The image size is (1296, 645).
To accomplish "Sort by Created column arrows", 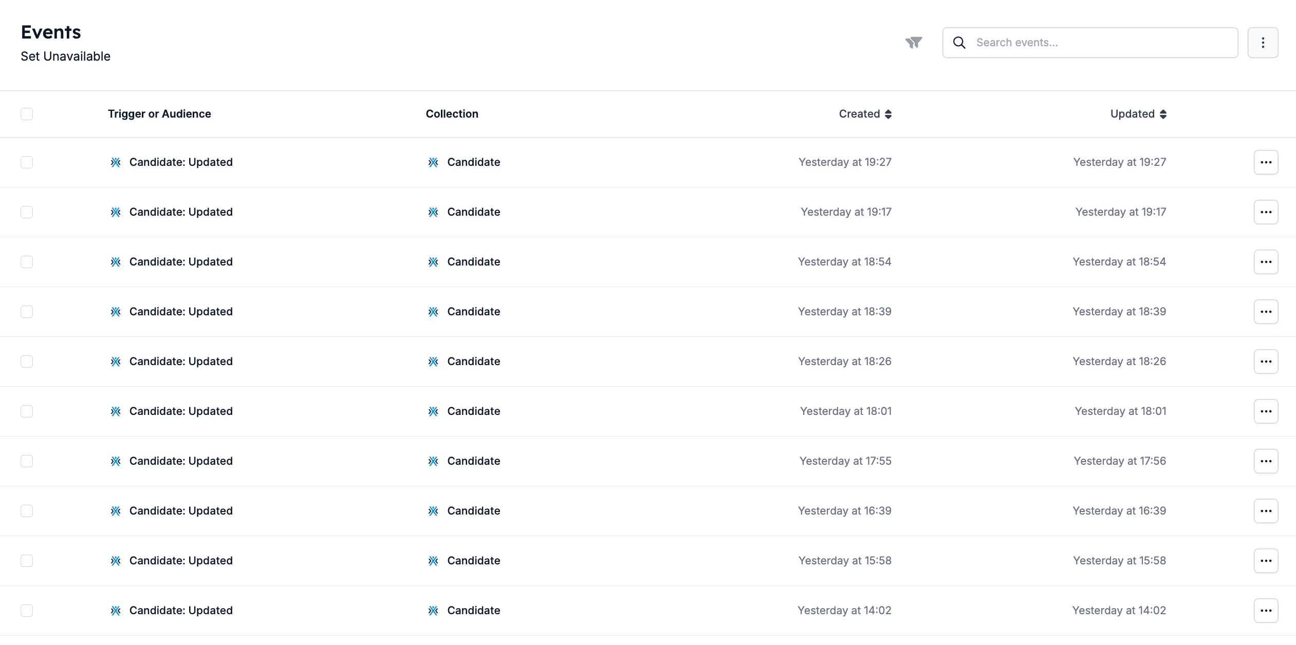I will pos(888,114).
